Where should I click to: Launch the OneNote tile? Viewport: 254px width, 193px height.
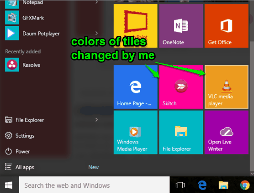pos(181,26)
